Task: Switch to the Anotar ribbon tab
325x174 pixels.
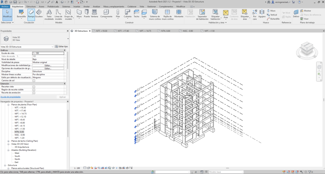Action: pos(86,7)
